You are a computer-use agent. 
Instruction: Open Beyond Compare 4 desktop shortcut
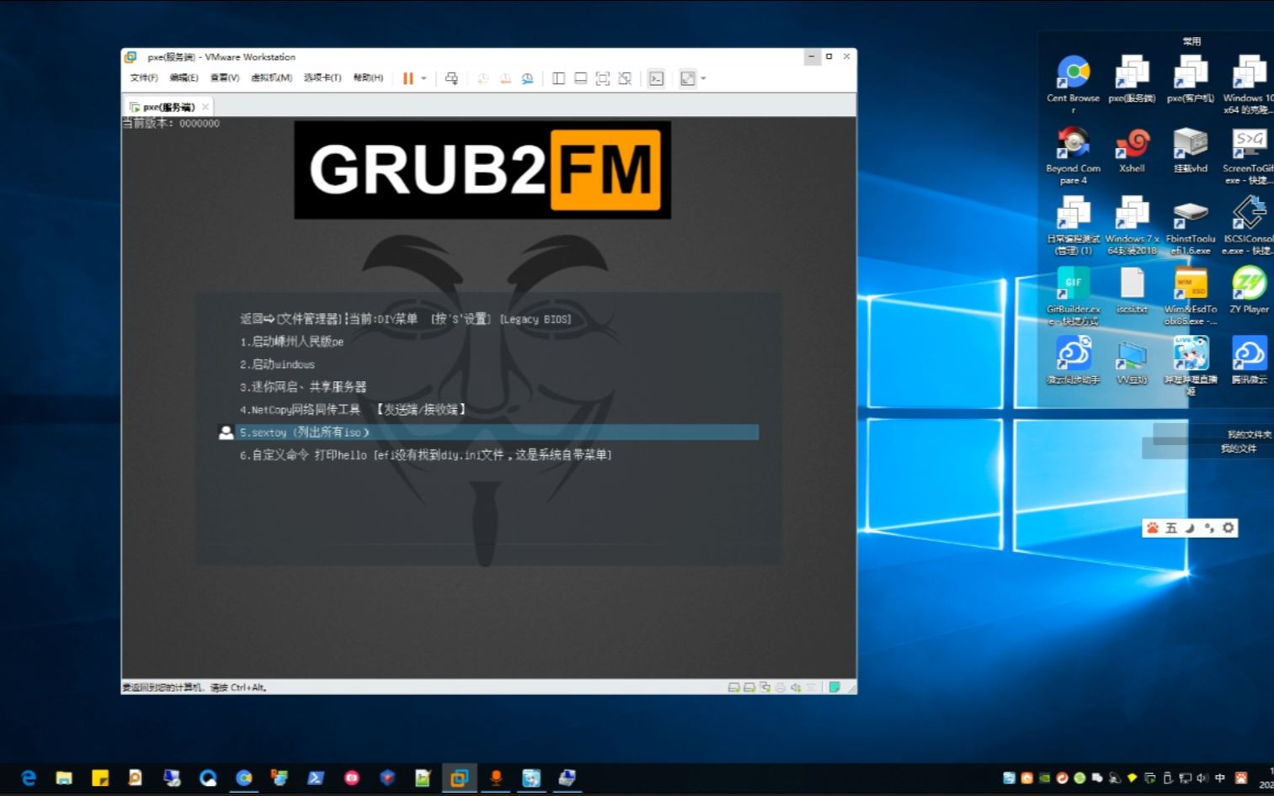[x=1074, y=156]
